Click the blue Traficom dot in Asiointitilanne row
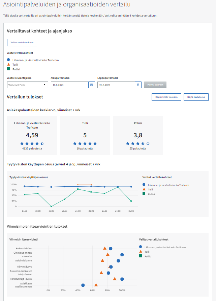This screenshot has height=301, width=216. [x=118, y=261]
